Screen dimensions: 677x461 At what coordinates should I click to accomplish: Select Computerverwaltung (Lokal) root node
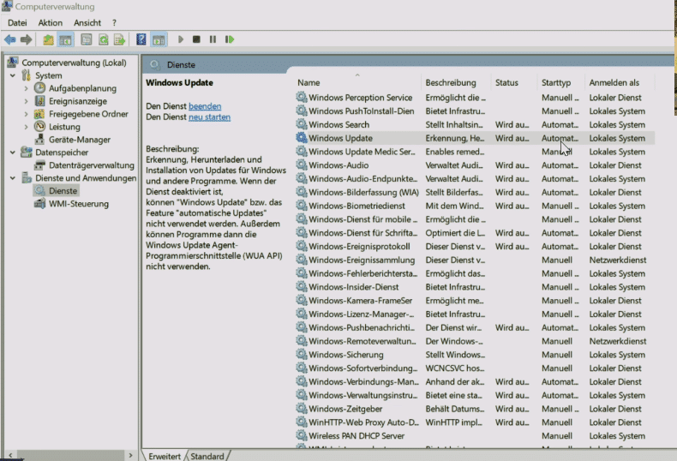click(x=74, y=63)
